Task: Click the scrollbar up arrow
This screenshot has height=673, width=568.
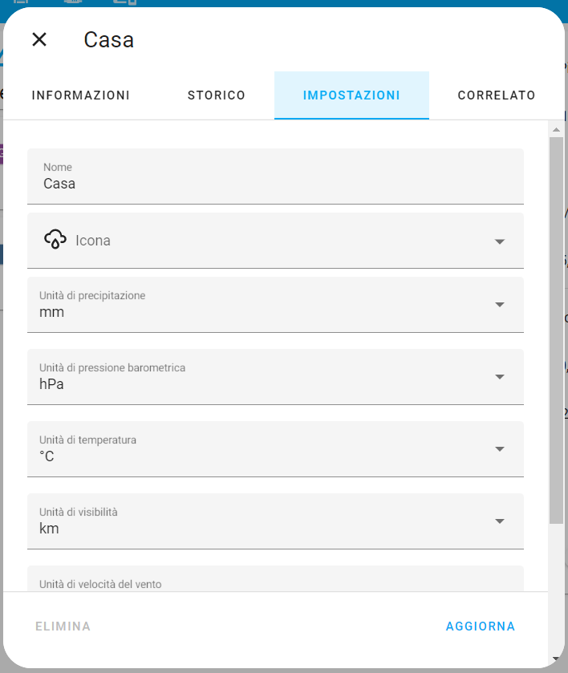Action: click(558, 128)
